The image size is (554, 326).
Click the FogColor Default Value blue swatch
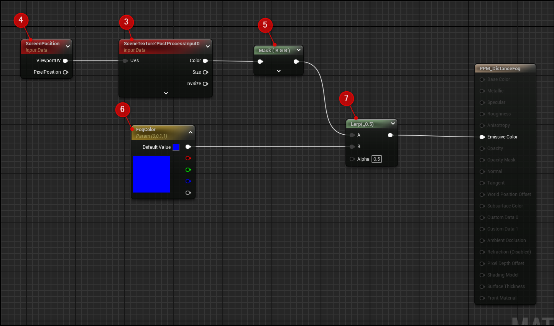(176, 147)
